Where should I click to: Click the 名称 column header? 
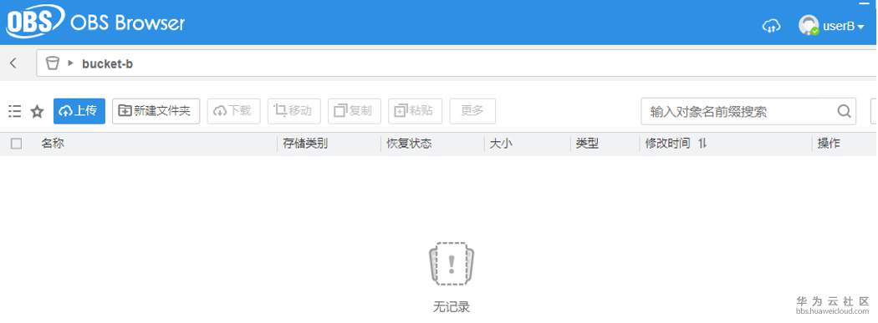(53, 144)
